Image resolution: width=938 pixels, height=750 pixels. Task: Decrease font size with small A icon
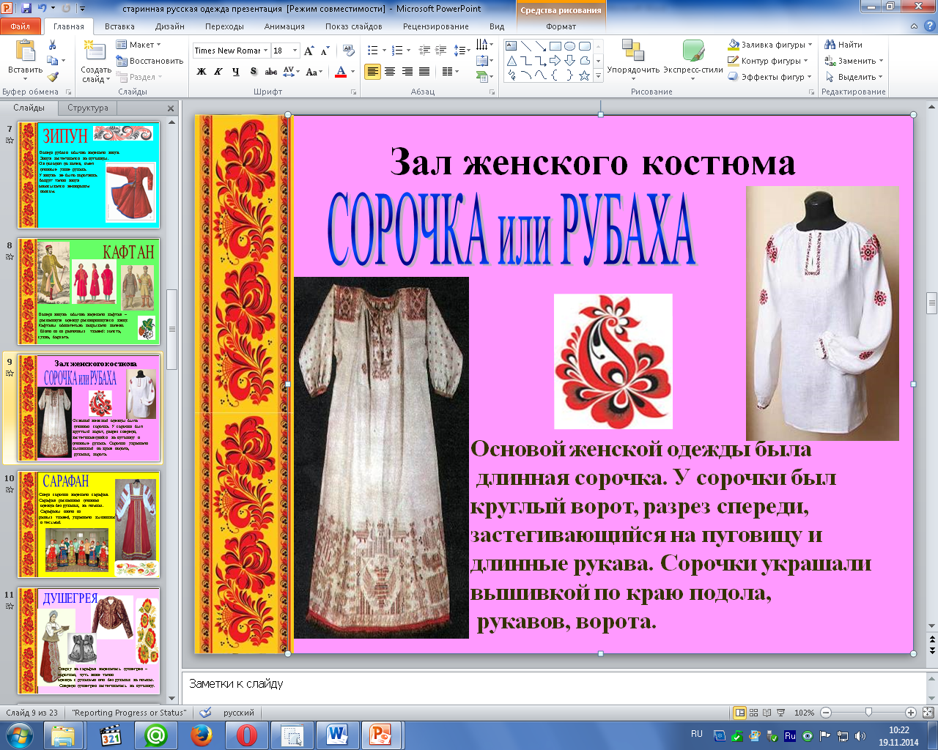tap(325, 51)
